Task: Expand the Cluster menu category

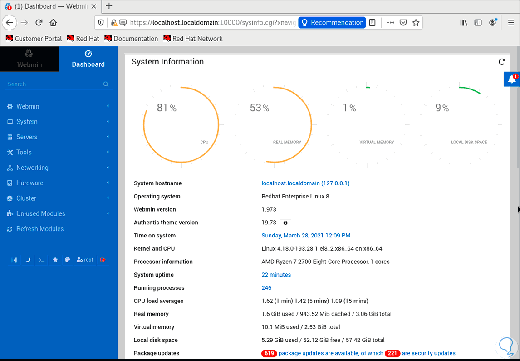Action: (x=59, y=198)
